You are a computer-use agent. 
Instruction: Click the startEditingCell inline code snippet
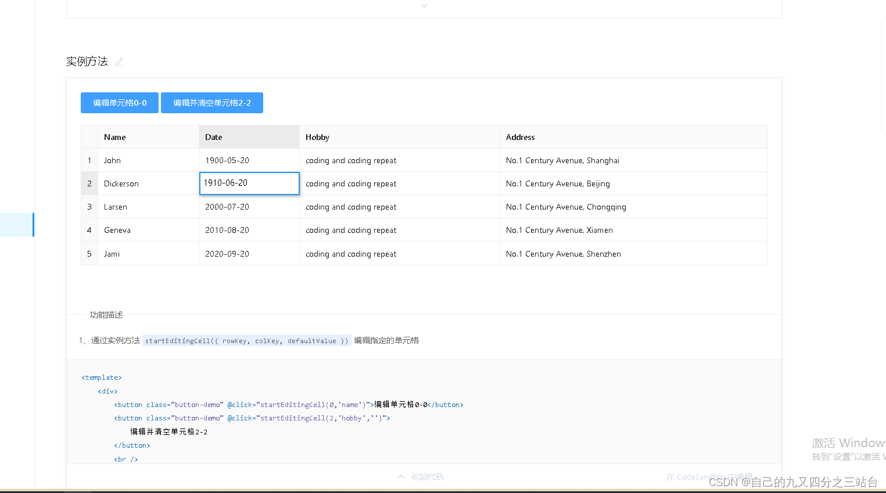click(246, 341)
